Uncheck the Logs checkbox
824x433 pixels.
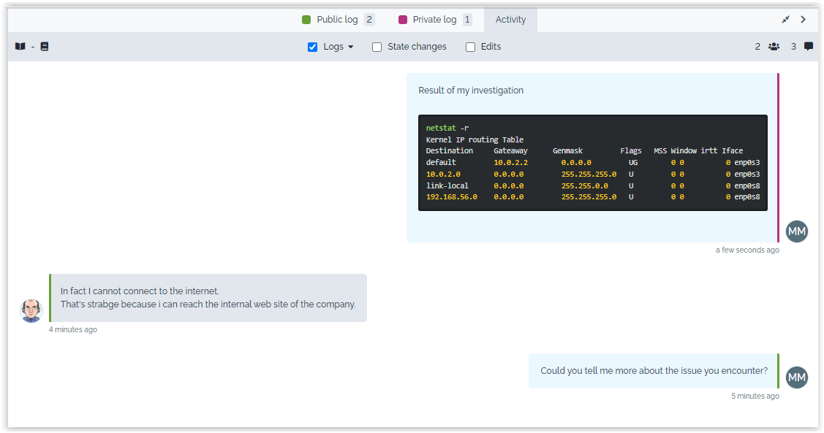click(x=313, y=47)
